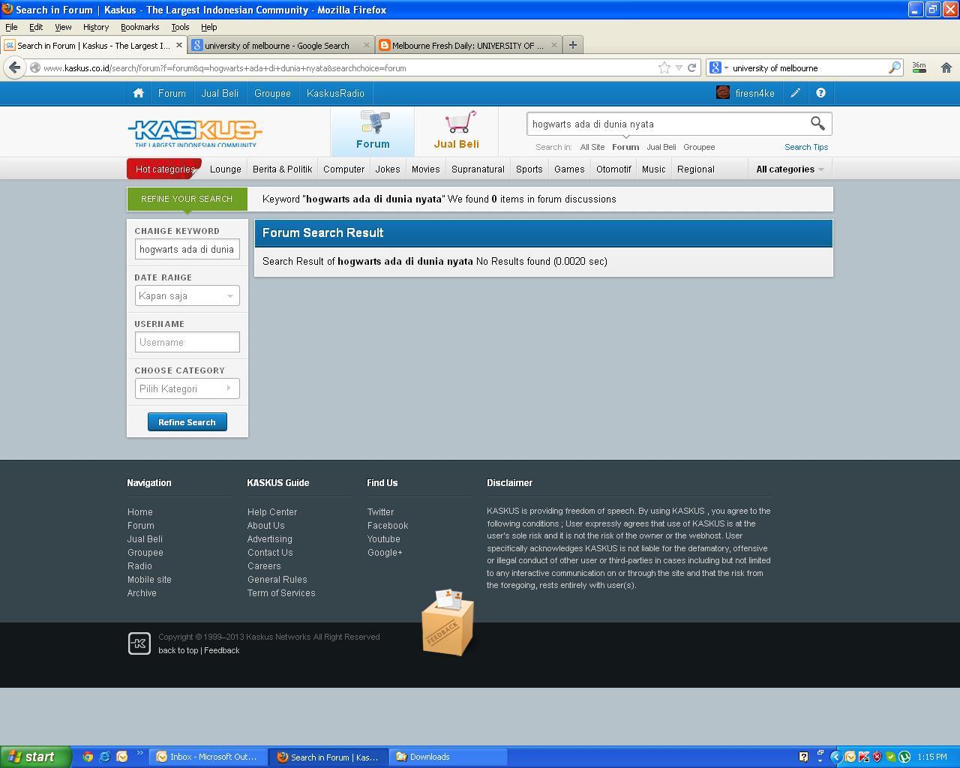The height and width of the screenshot is (768, 960).
Task: Click the Google search bar magnifier icon
Action: click(x=894, y=67)
